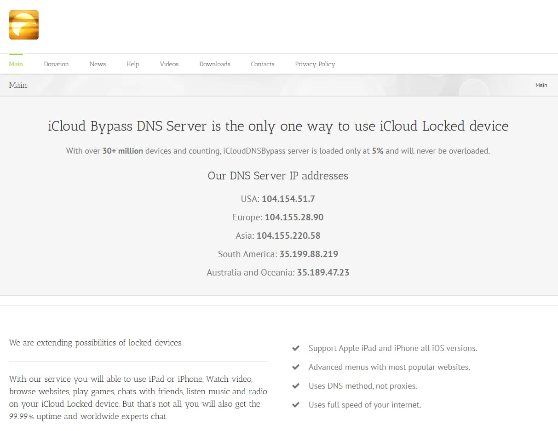
Task: Click the orange sunset site logo
Action: pos(24,25)
